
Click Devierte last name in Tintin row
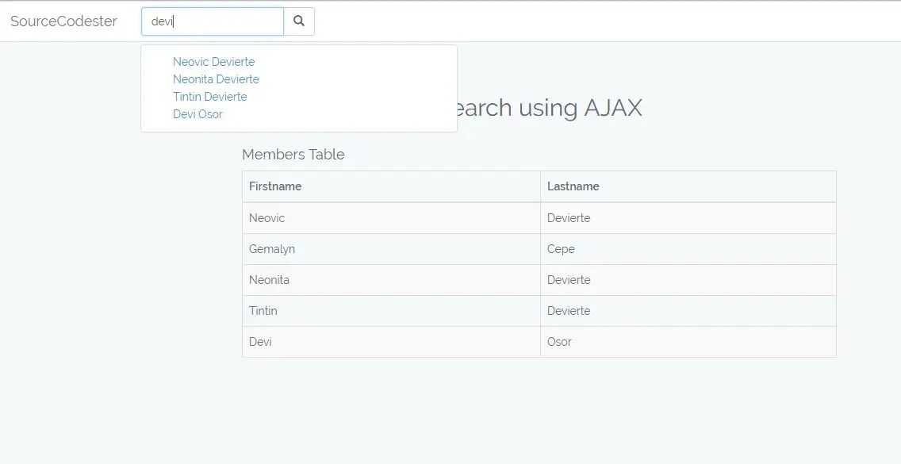pos(569,311)
